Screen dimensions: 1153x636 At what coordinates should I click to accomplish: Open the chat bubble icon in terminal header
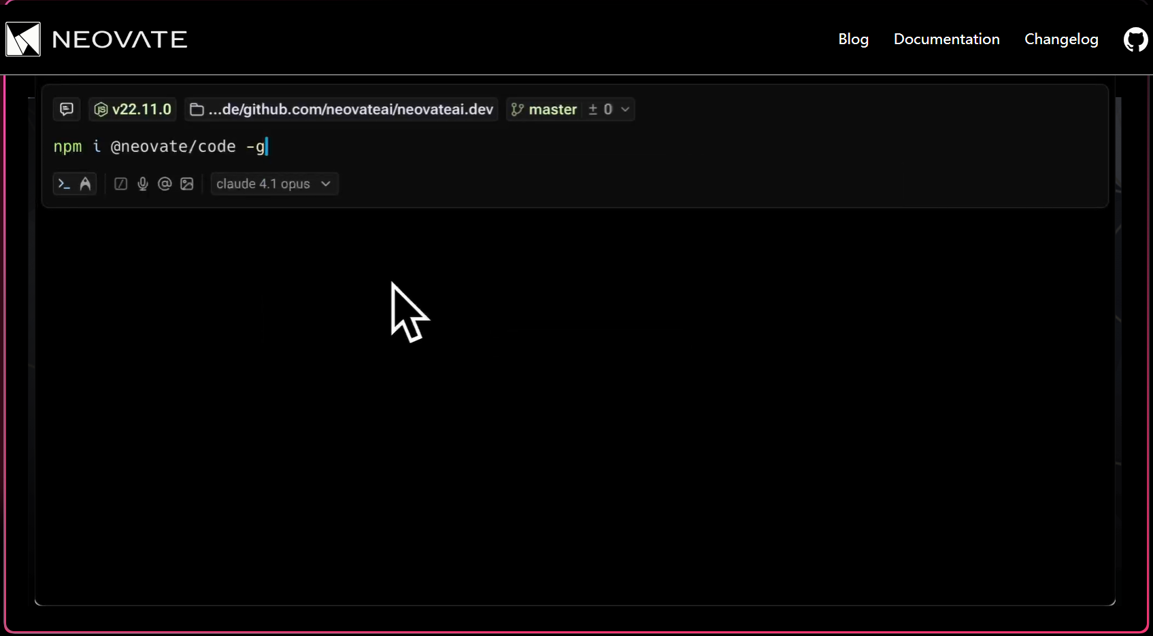click(x=67, y=109)
